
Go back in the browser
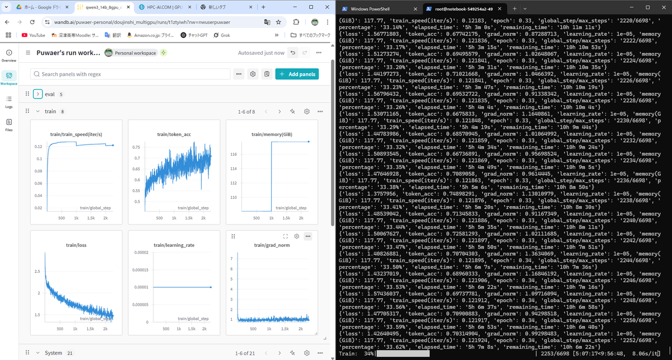(x=7, y=22)
